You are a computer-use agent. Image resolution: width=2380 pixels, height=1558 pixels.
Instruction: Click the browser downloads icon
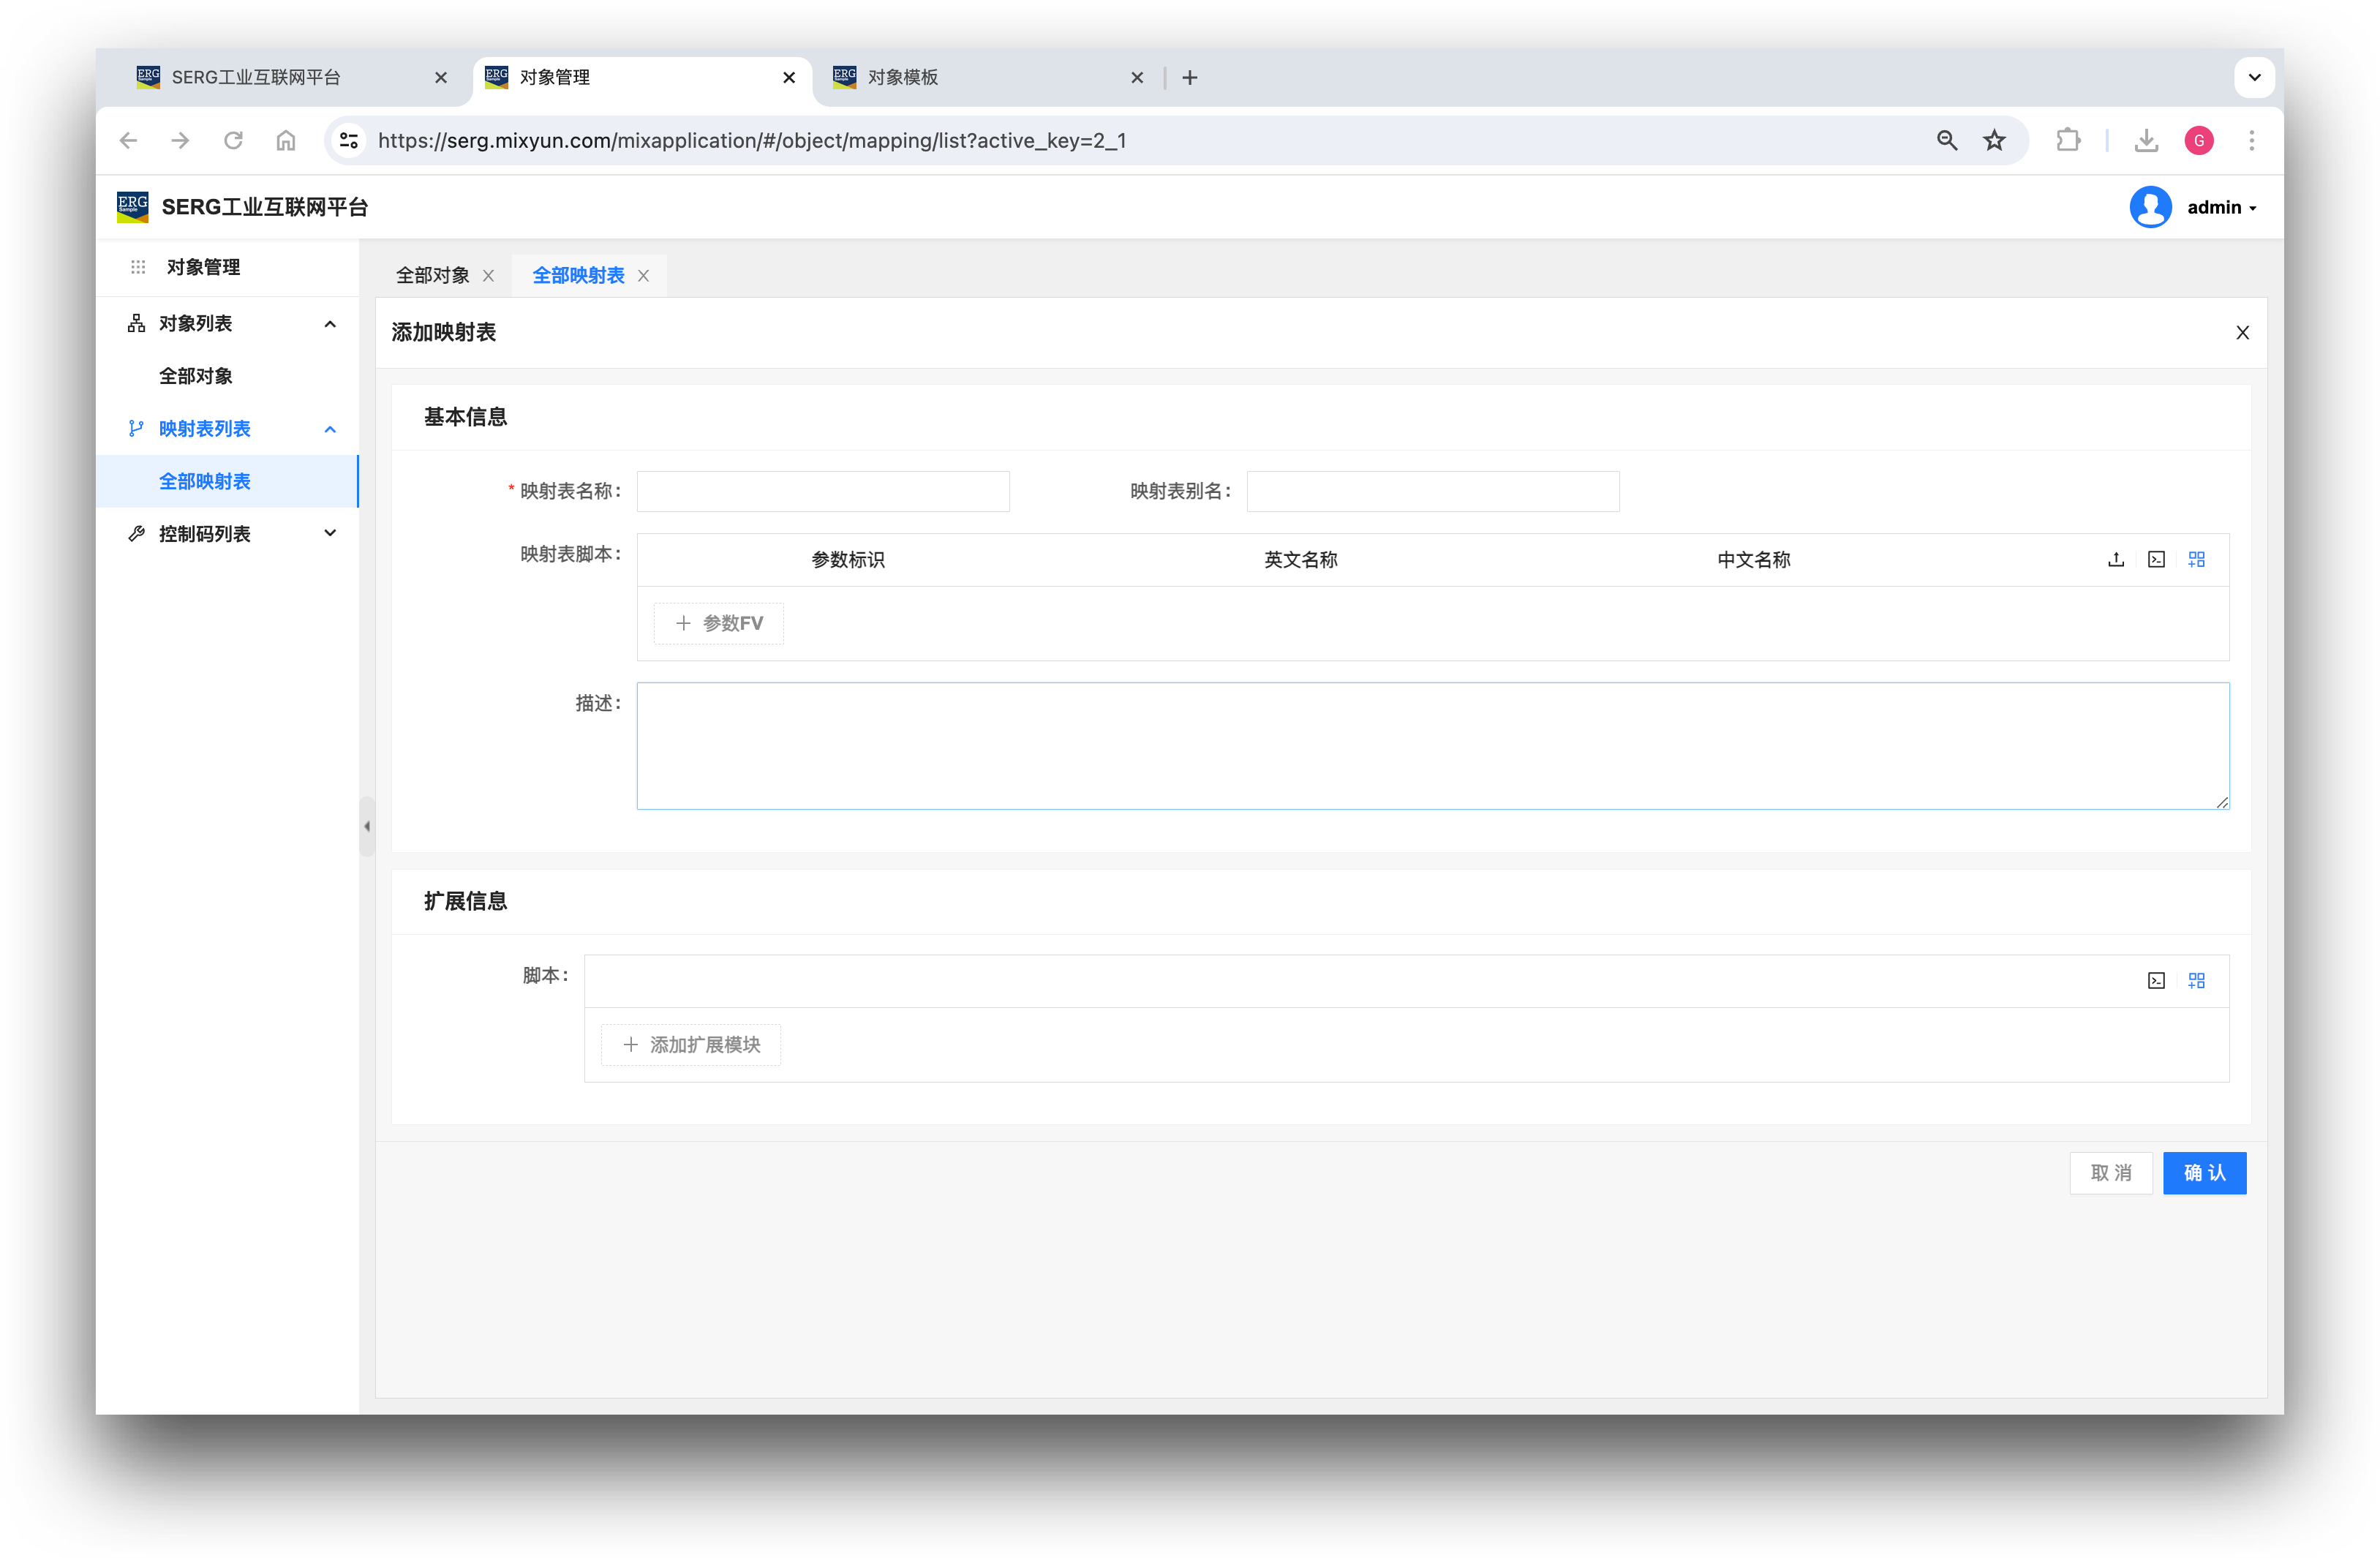click(x=2146, y=141)
